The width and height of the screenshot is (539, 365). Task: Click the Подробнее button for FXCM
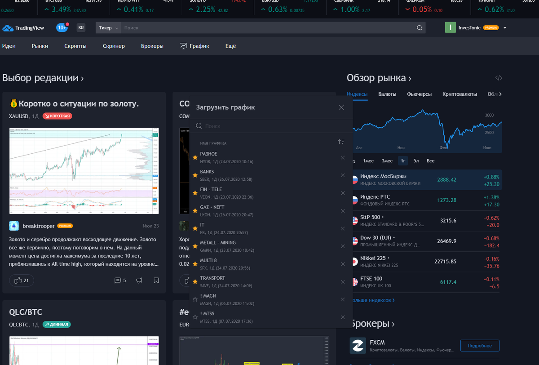[x=480, y=346]
